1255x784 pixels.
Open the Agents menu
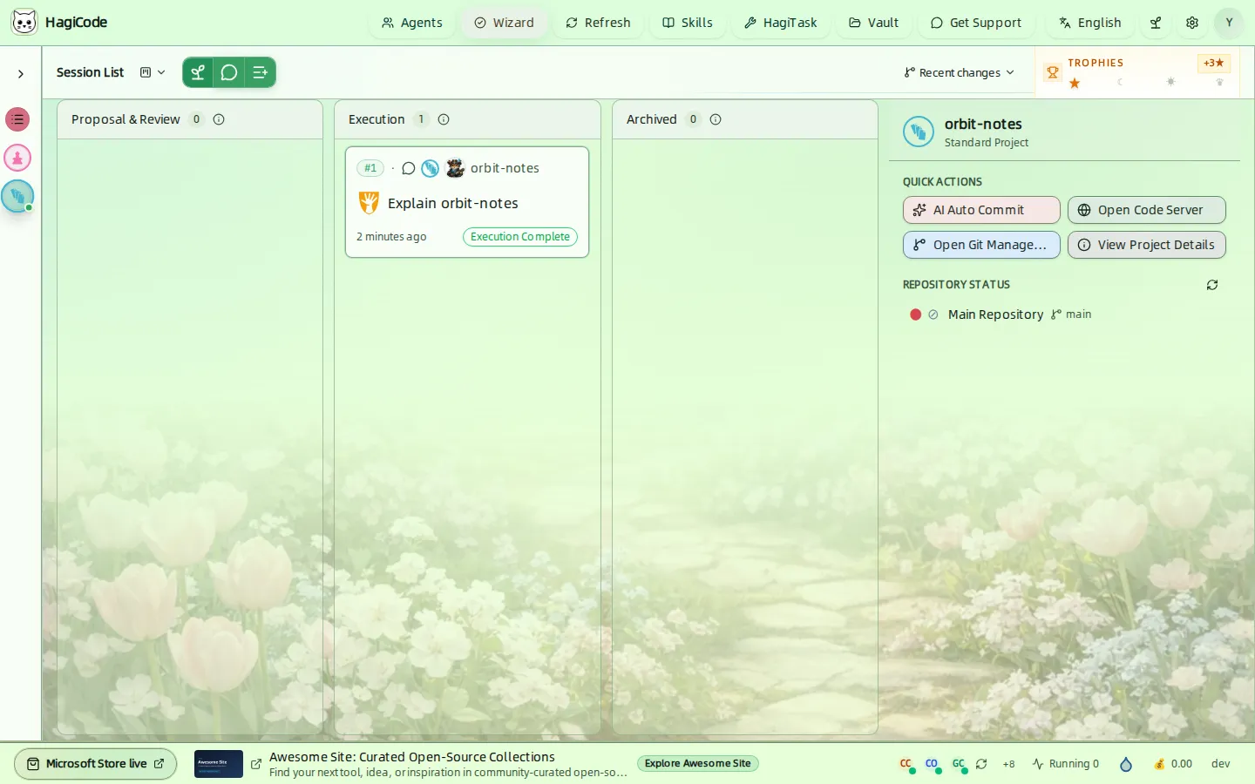[412, 23]
